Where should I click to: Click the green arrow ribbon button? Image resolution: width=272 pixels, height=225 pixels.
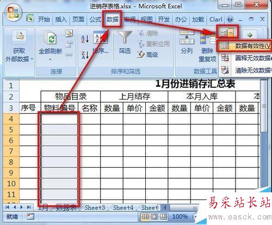click(250, 34)
